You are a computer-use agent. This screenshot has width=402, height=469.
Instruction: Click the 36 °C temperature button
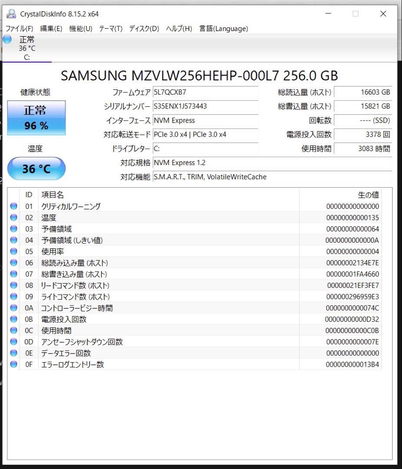click(x=36, y=168)
